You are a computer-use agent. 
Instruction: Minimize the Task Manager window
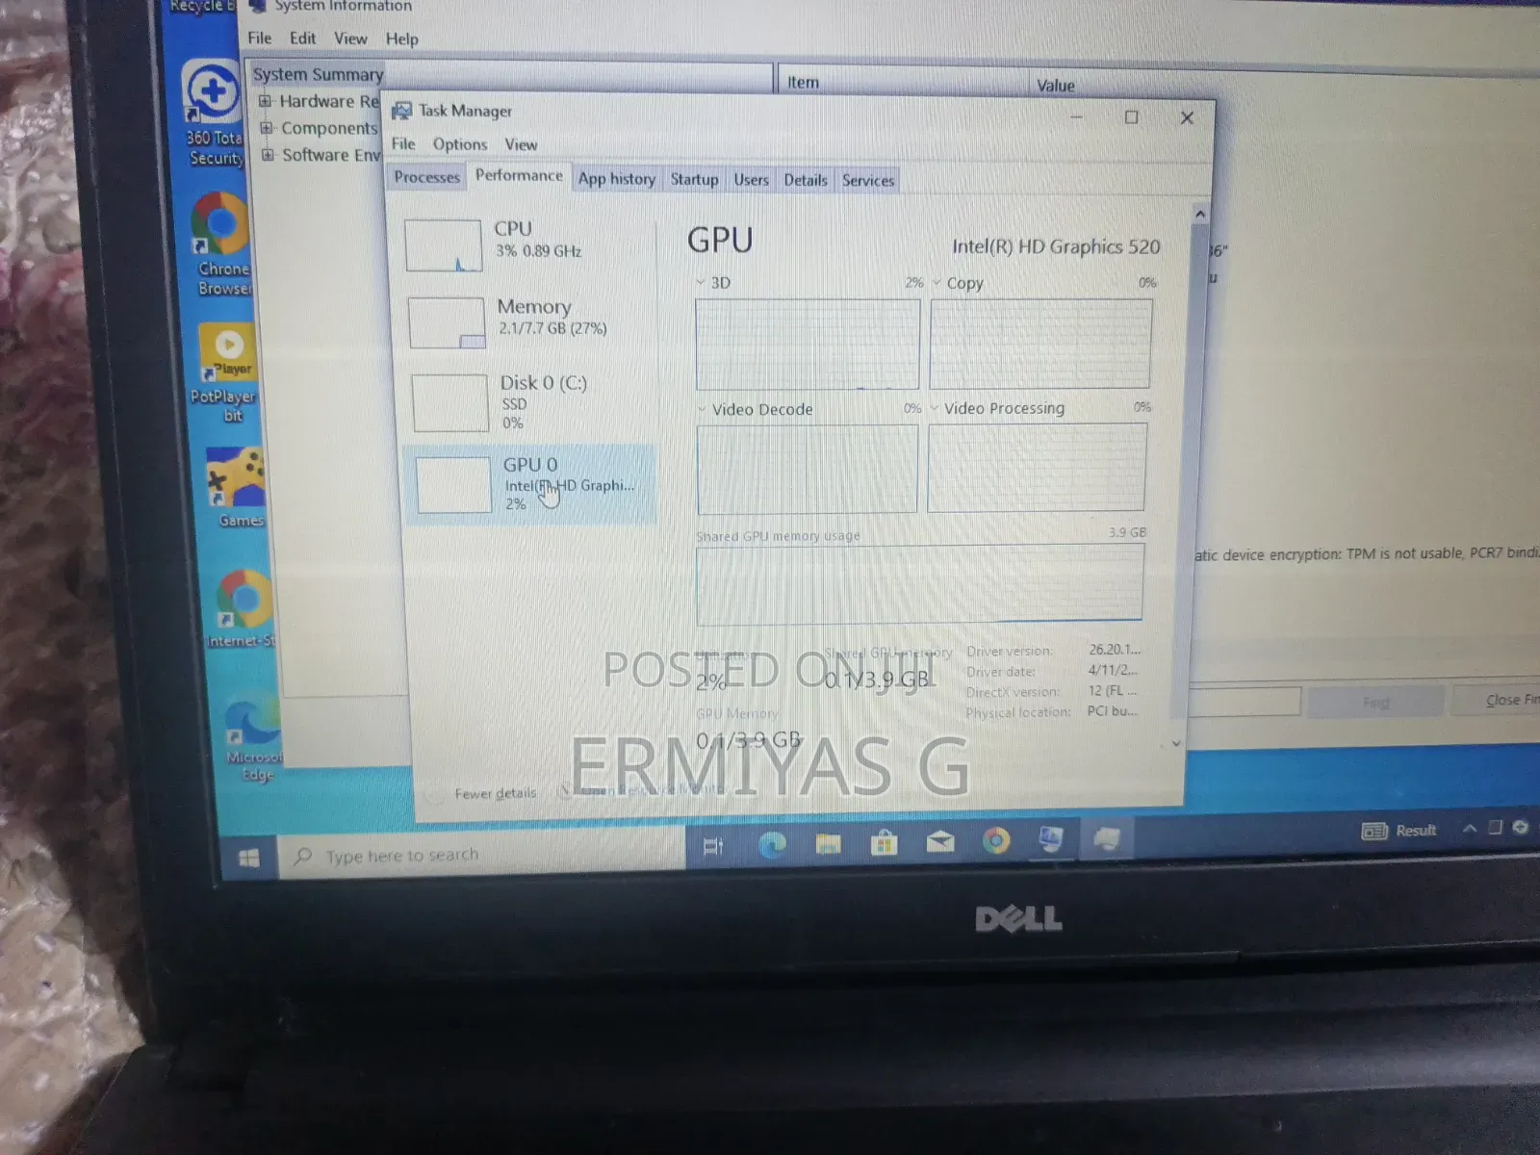coord(1076,117)
